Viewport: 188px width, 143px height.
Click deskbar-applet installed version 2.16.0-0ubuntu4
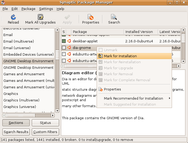click(139, 41)
